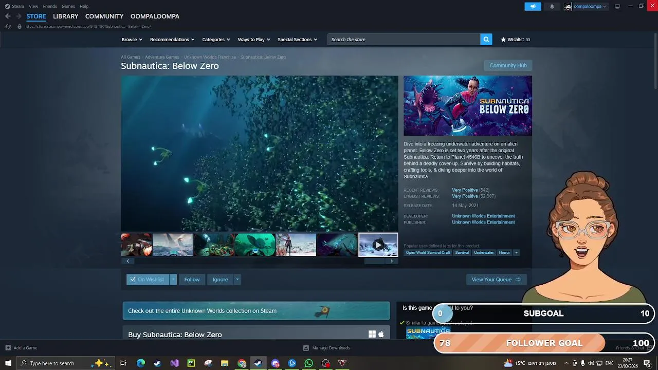Expand the Ignore options arrow

(237, 280)
